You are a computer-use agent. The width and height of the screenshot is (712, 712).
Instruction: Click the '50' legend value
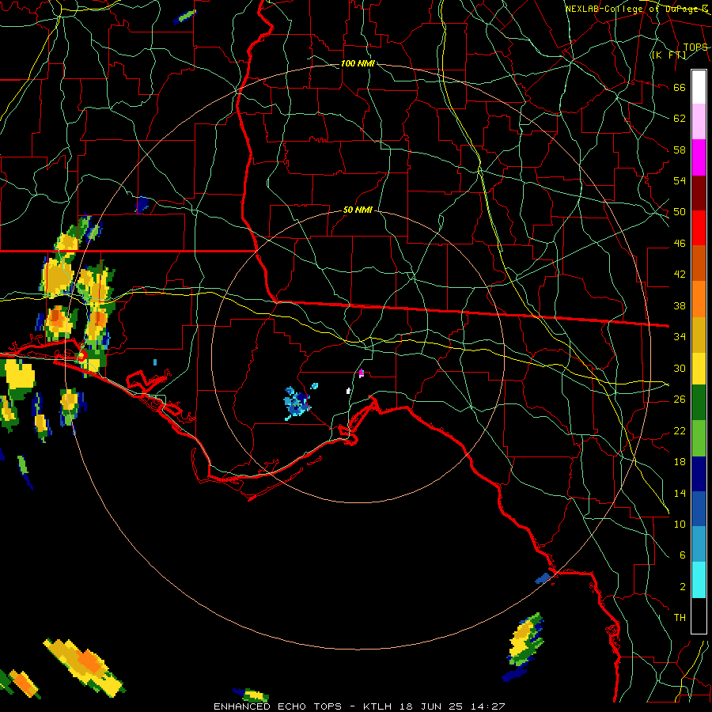pos(680,211)
